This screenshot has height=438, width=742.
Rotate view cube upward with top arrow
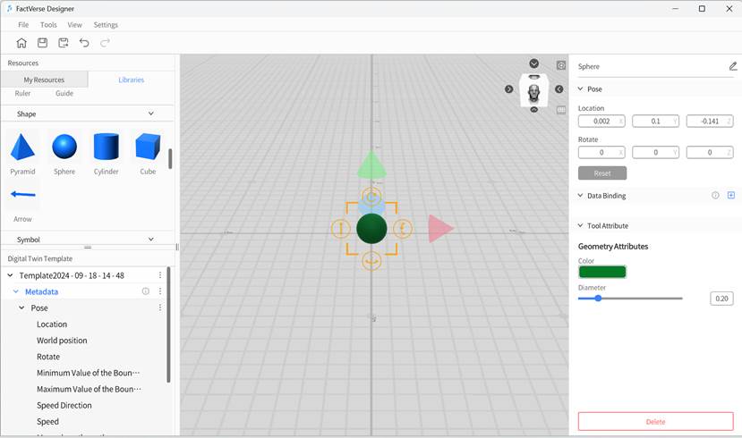pos(533,63)
